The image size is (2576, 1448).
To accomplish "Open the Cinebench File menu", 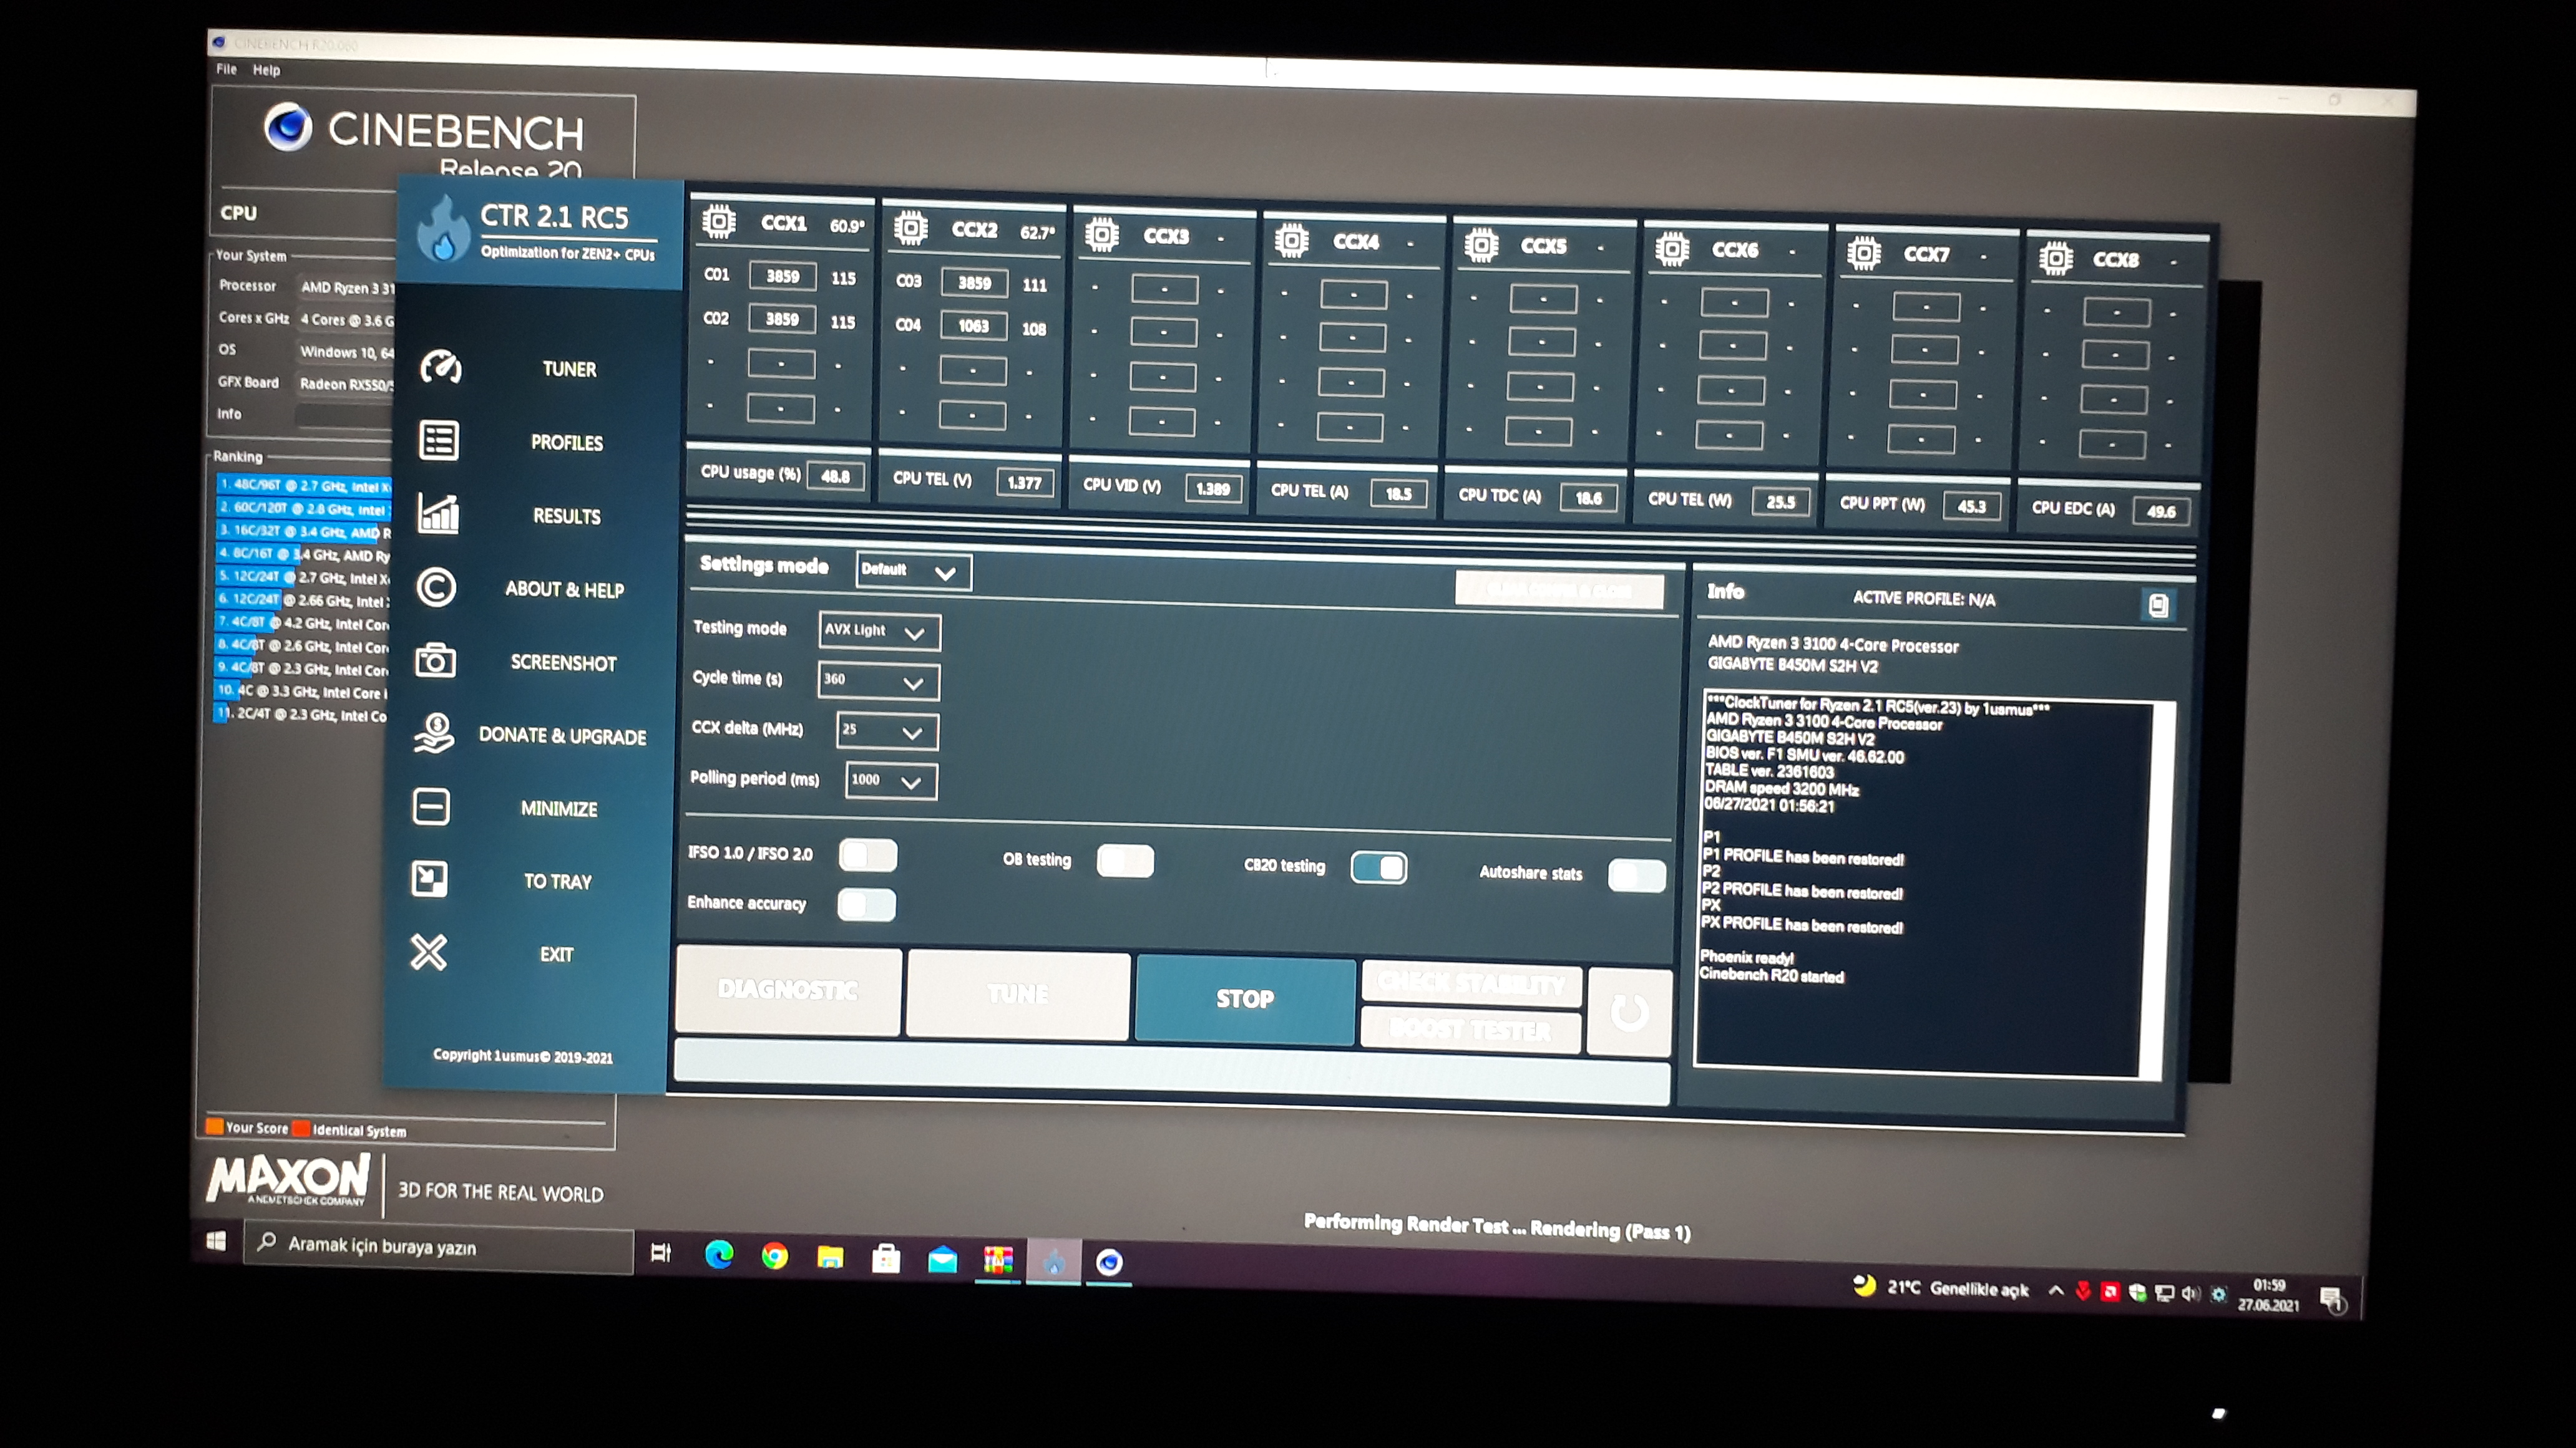I will tap(226, 69).
